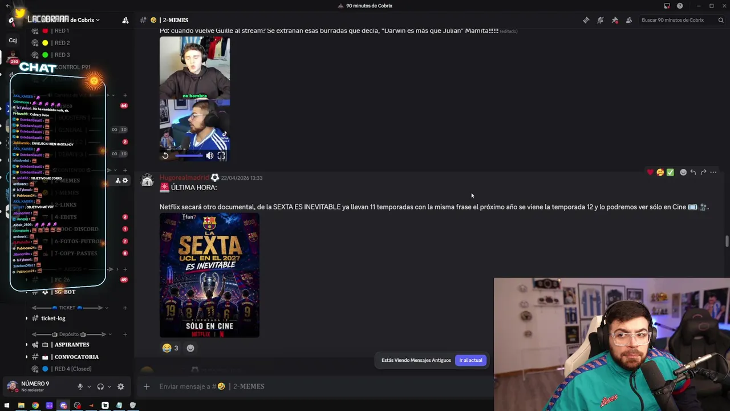
Task: Expand ASPIRANTES channel arrow
Action: 27,345
